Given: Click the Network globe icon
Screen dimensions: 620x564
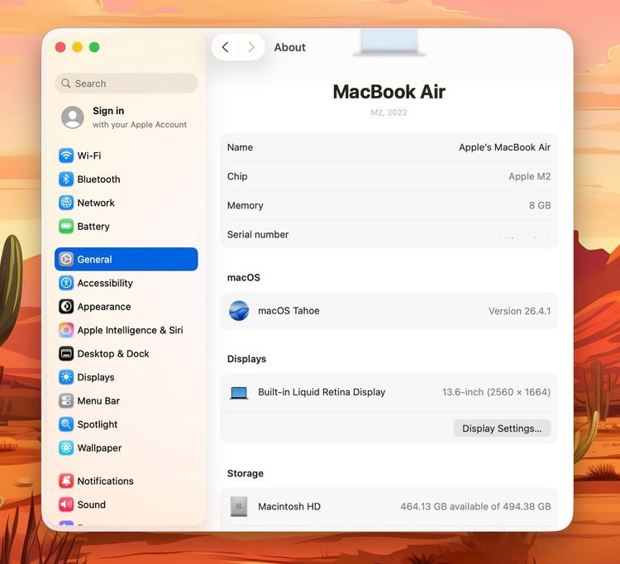Looking at the screenshot, I should (66, 203).
